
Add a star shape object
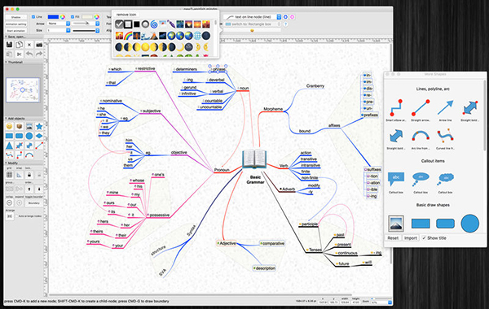point(39,126)
